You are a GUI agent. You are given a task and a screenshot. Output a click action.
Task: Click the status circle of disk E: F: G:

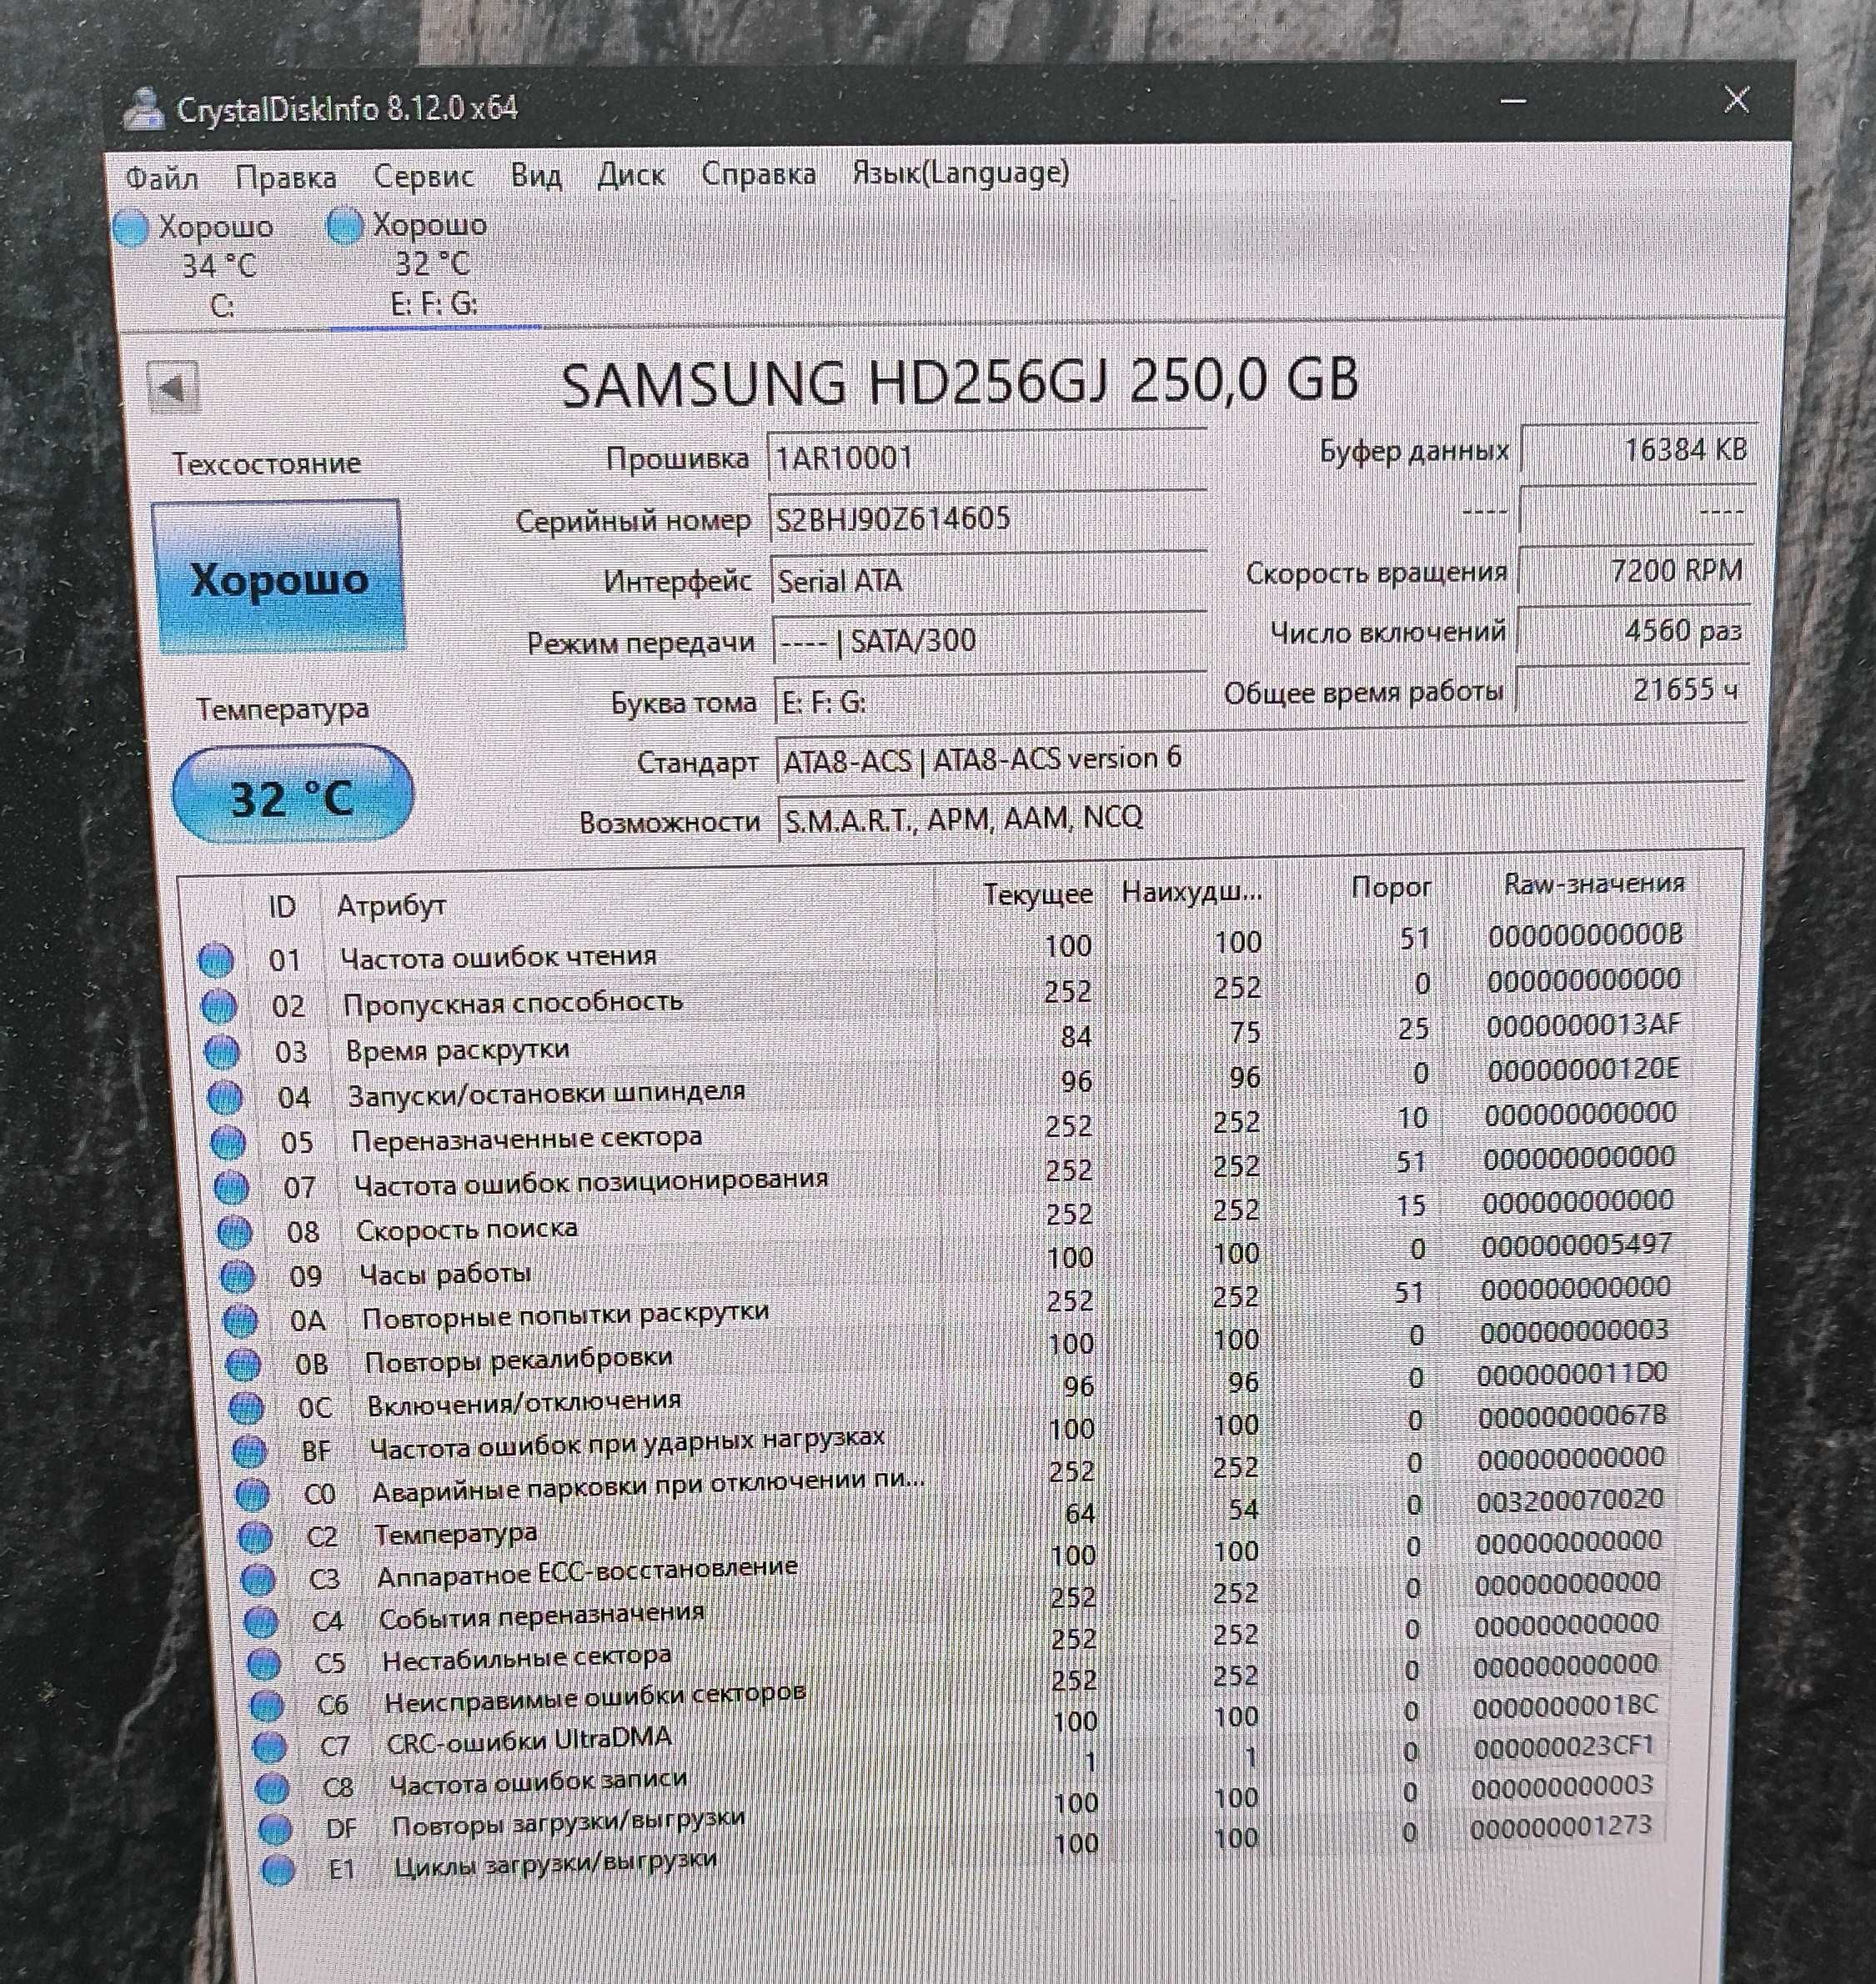coord(345,227)
